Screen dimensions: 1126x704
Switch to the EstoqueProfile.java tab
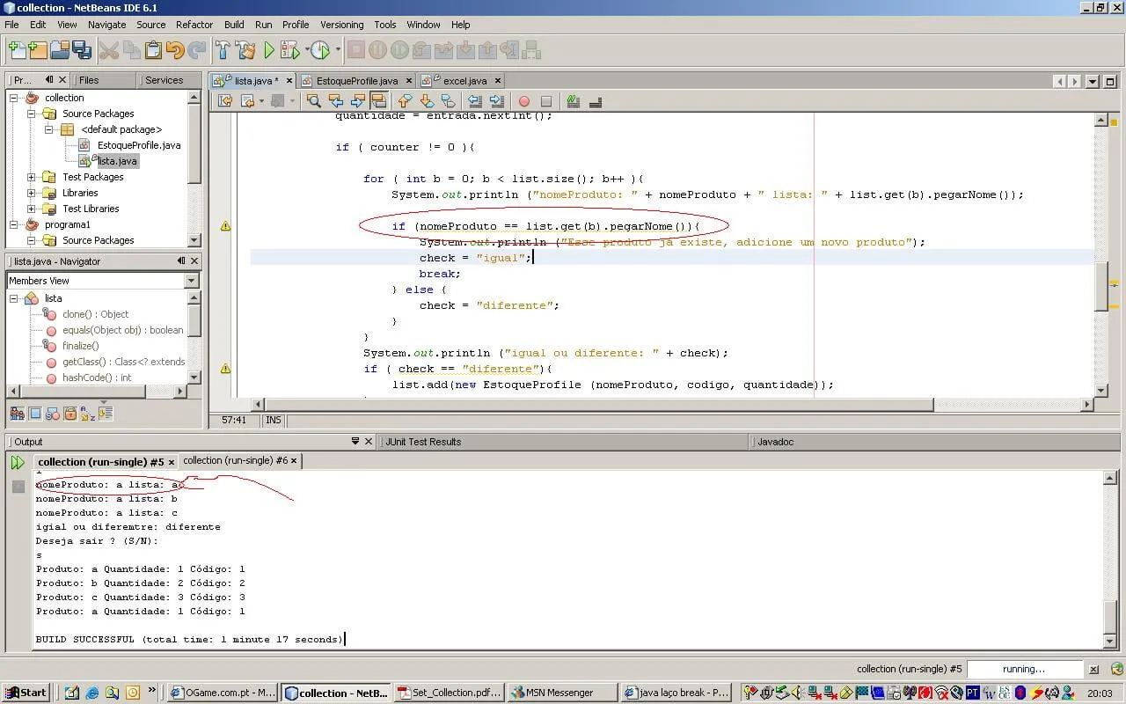(x=356, y=81)
